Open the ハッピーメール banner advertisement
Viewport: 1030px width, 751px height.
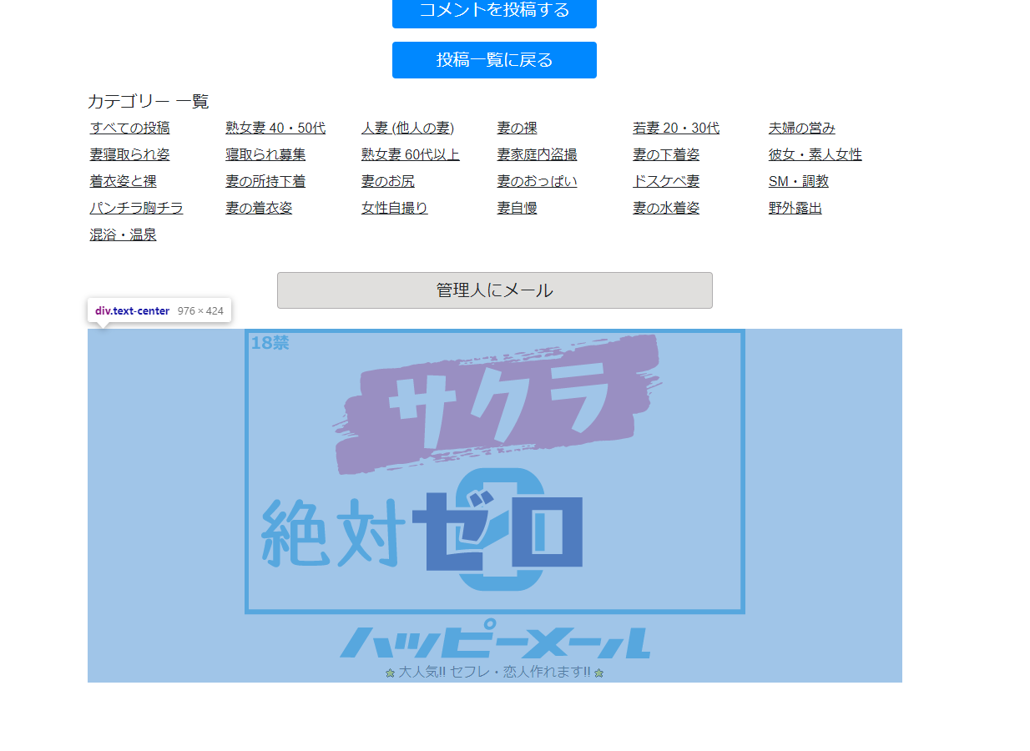coord(494,505)
